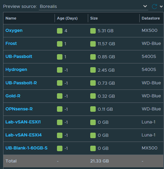The width and height of the screenshot is (164, 169).
Task: Click green size indicator for UB-Blank-1-60GB-S
Action: [93, 148]
